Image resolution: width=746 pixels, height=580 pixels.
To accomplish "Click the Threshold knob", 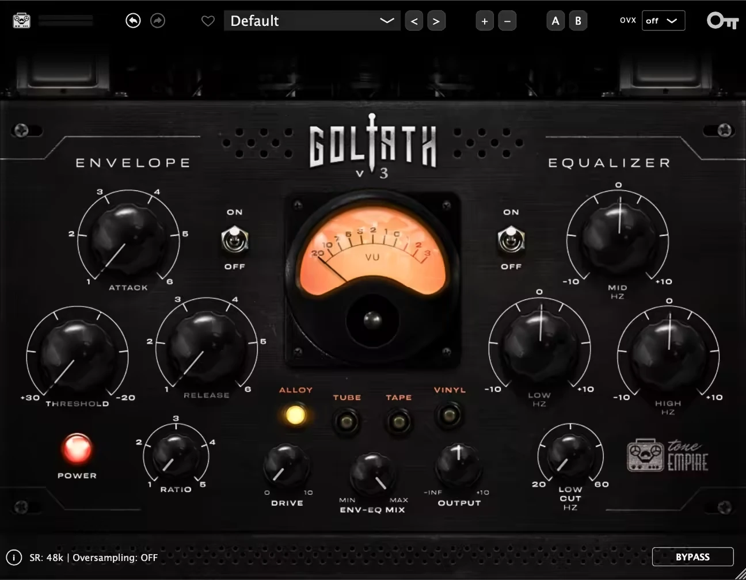I will [x=77, y=356].
